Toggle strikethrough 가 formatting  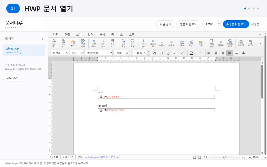pos(175,53)
